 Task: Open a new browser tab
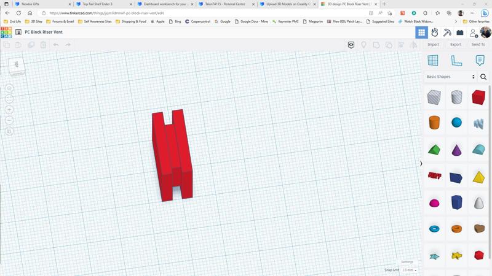(x=384, y=4)
